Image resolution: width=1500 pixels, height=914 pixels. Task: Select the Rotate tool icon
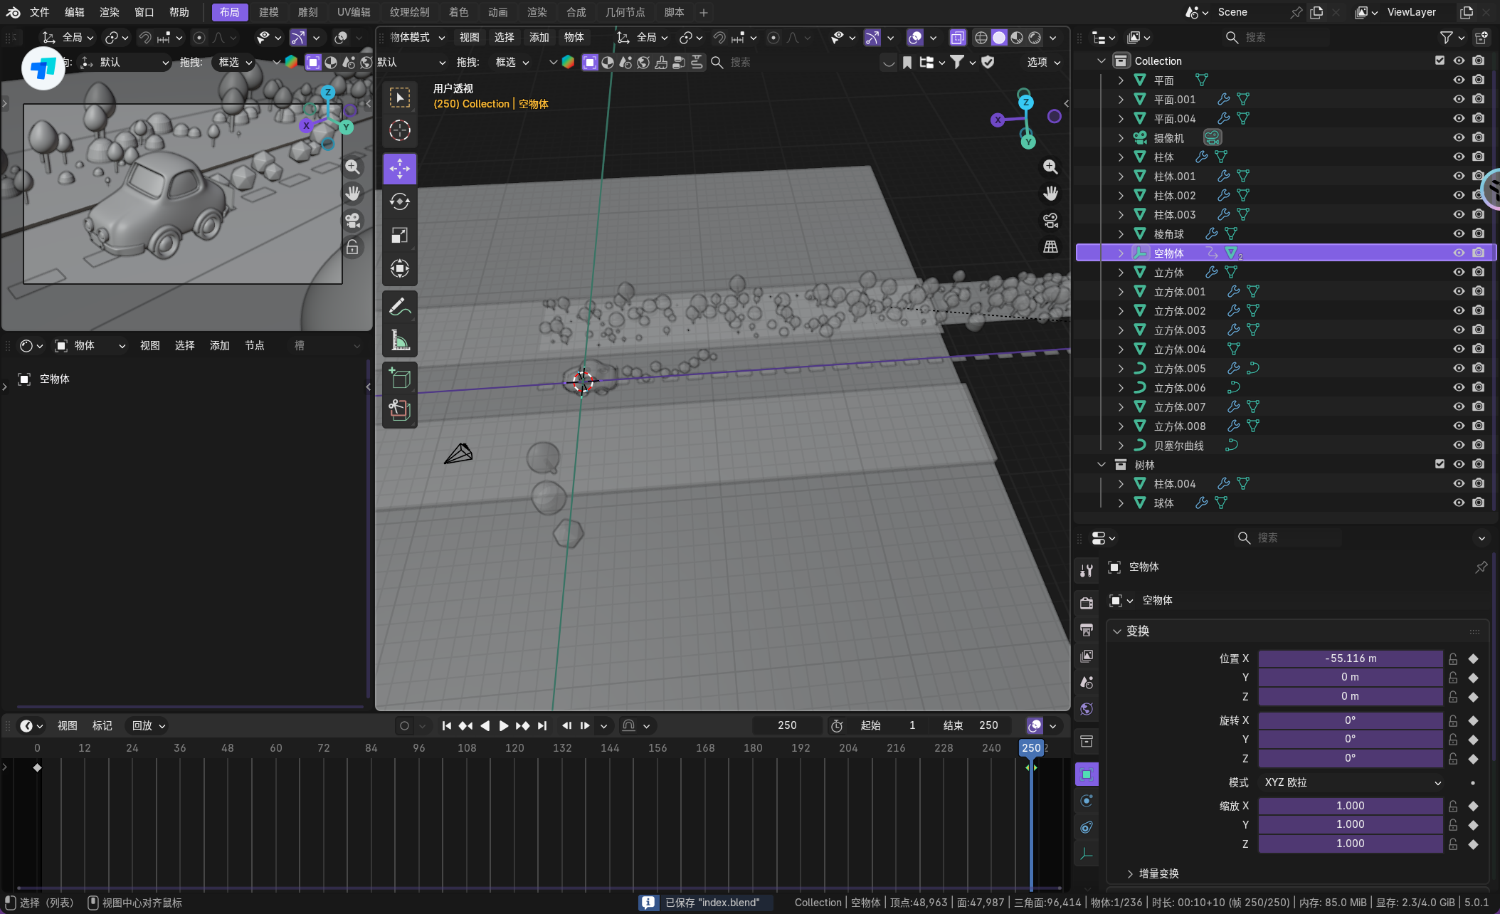[399, 202]
